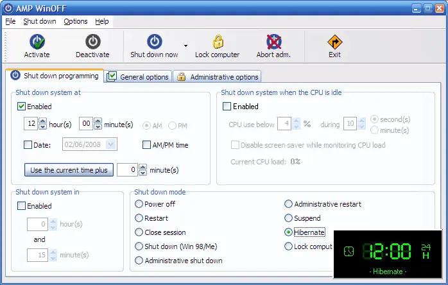Click the minute(s) input field showing 00
The width and height of the screenshot is (448, 285).
[x=86, y=124]
